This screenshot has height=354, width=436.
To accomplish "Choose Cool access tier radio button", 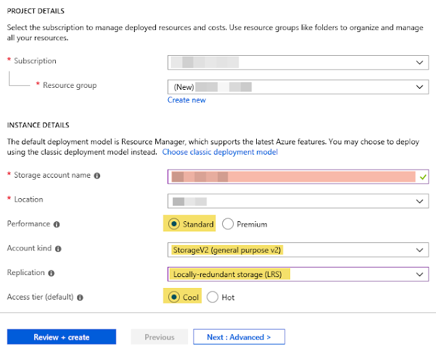I will point(174,297).
